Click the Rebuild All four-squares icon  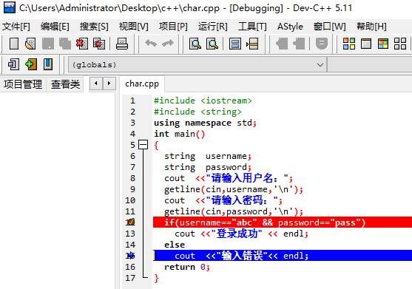[x=400, y=44]
